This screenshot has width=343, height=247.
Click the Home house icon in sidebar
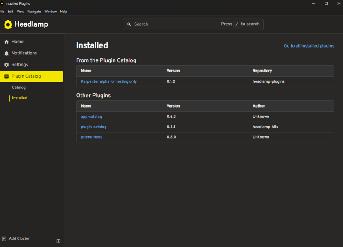tap(6, 42)
